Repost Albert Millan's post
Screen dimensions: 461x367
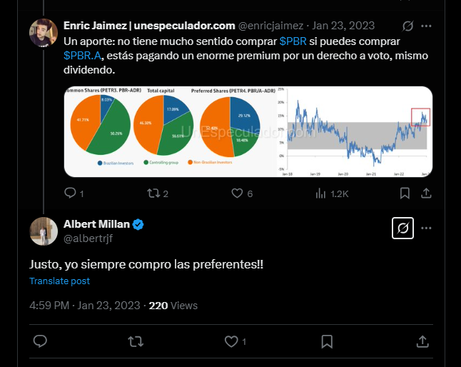136,341
